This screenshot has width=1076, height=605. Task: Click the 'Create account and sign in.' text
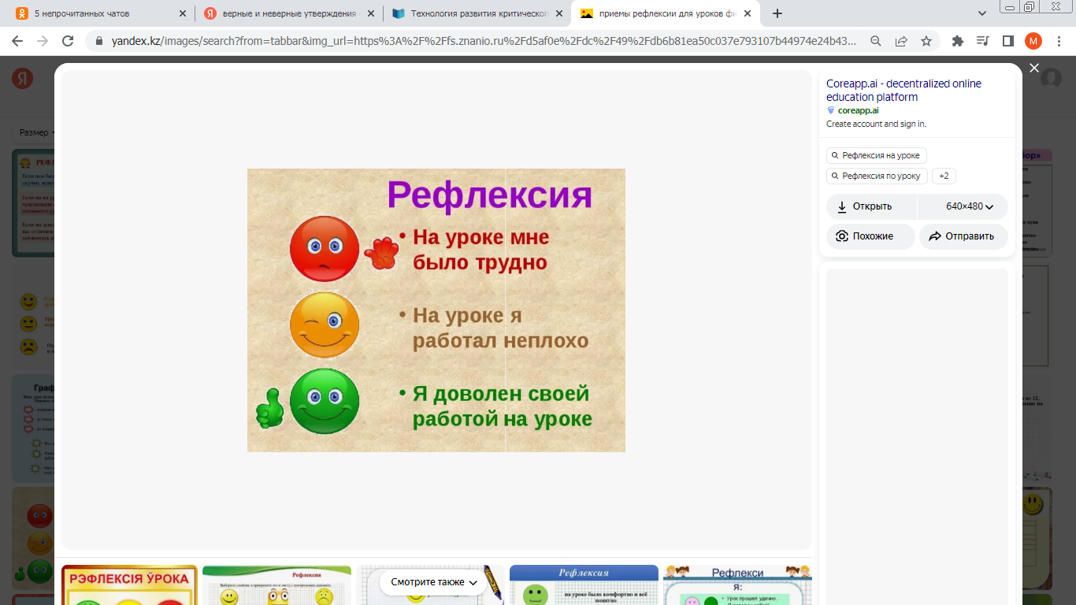tap(876, 124)
